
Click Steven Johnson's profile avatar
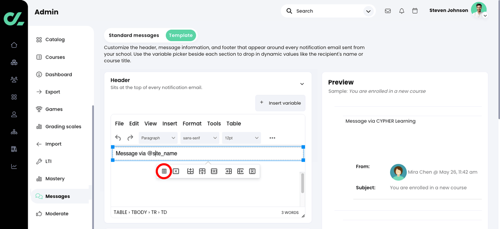click(x=478, y=10)
